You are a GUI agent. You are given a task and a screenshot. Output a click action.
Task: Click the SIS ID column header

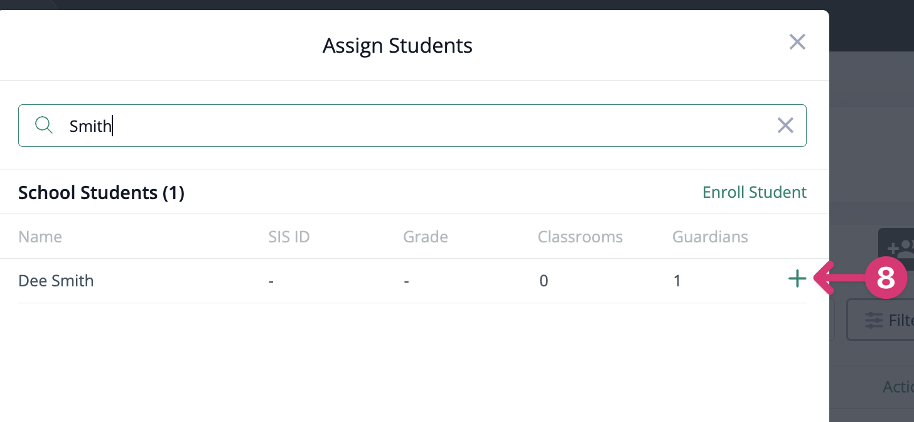click(x=289, y=237)
